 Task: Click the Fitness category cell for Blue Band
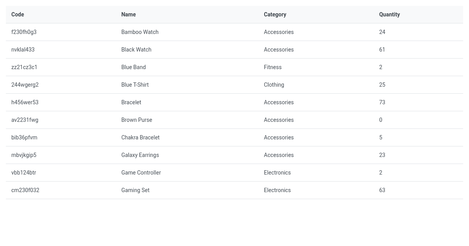(272, 67)
